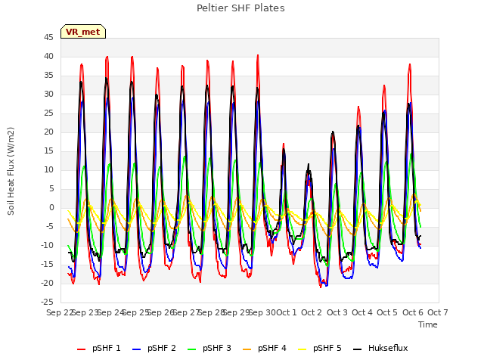Click the 0 y-axis tick label
484x363 pixels.
[51, 208]
